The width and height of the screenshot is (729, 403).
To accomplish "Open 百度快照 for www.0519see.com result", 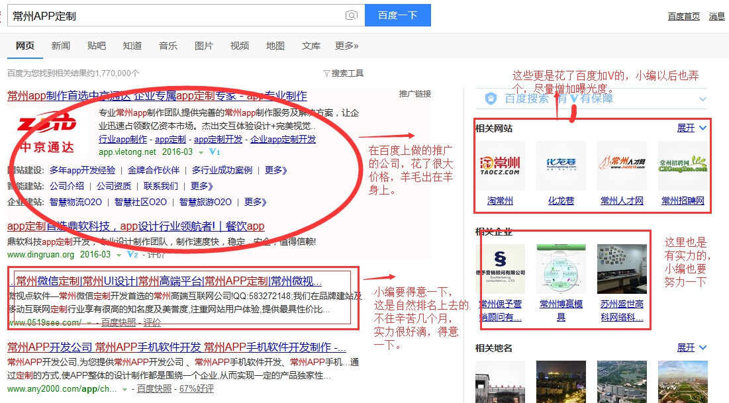I will tap(119, 322).
